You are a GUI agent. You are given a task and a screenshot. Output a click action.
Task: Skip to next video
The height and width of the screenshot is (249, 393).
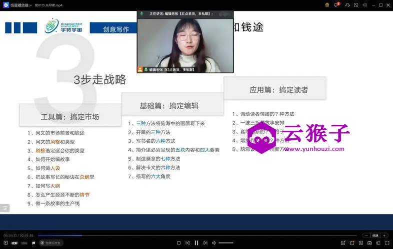(x=205, y=243)
